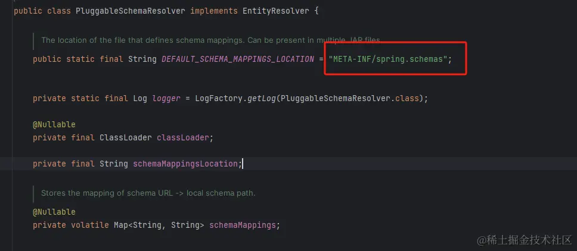This screenshot has height=251, width=577.
Task: Click the getLog method call
Action: 262,99
